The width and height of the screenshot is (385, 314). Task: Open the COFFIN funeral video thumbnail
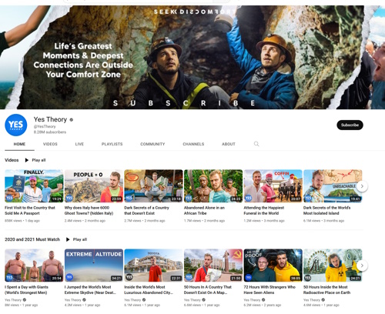tap(273, 186)
